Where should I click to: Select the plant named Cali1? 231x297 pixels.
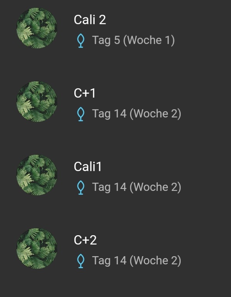pyautogui.click(x=88, y=166)
